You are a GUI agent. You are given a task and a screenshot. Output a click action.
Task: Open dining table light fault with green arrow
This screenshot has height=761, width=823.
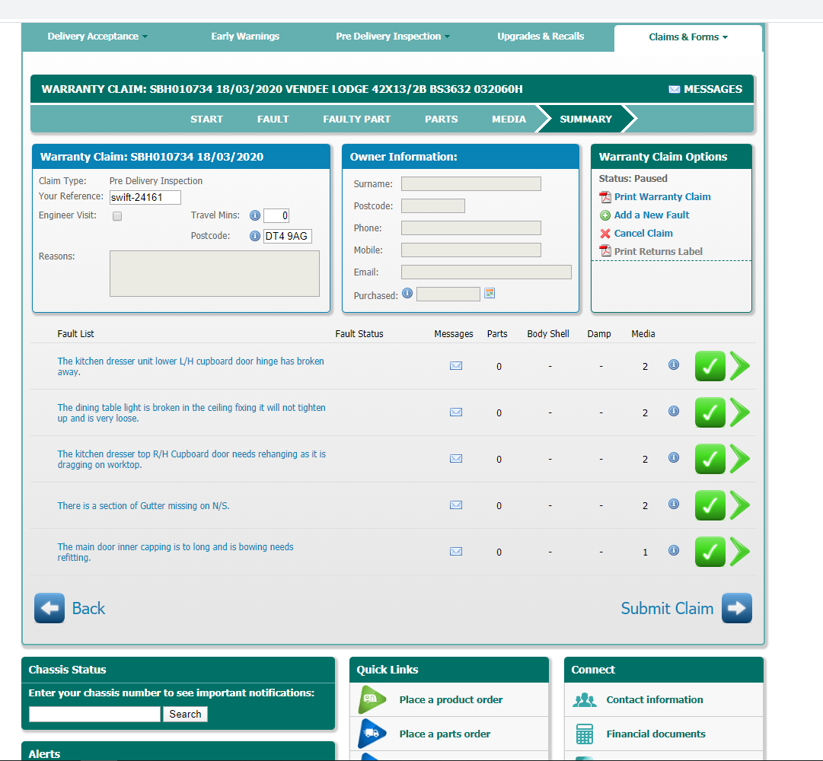pyautogui.click(x=740, y=412)
